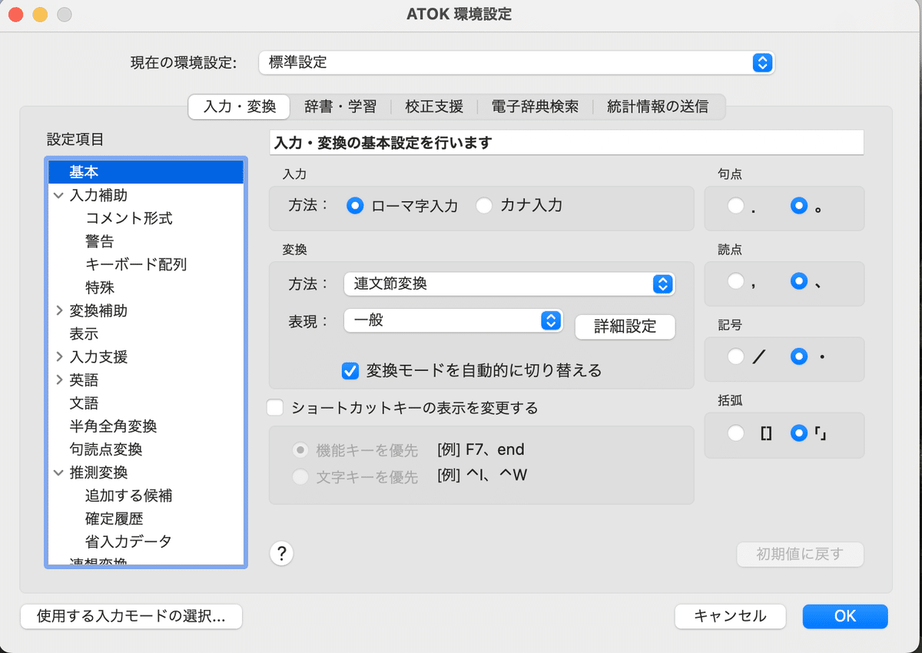
Task: Switch to the 電子辞典検索 tab
Action: (x=535, y=107)
